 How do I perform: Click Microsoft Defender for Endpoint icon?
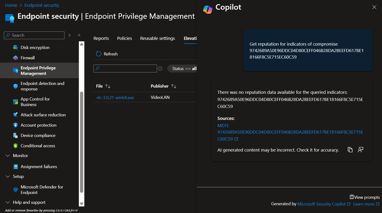pos(15,190)
